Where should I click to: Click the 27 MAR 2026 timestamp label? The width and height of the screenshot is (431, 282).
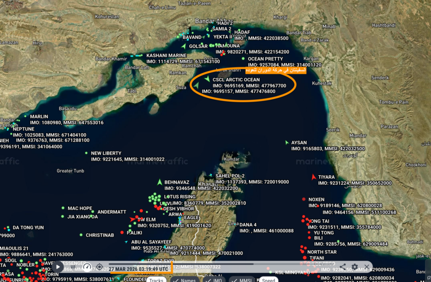point(138,269)
